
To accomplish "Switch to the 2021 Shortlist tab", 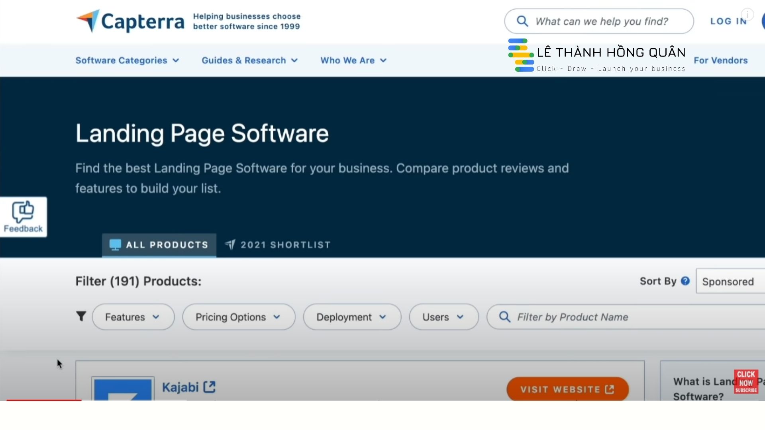I will coord(278,245).
